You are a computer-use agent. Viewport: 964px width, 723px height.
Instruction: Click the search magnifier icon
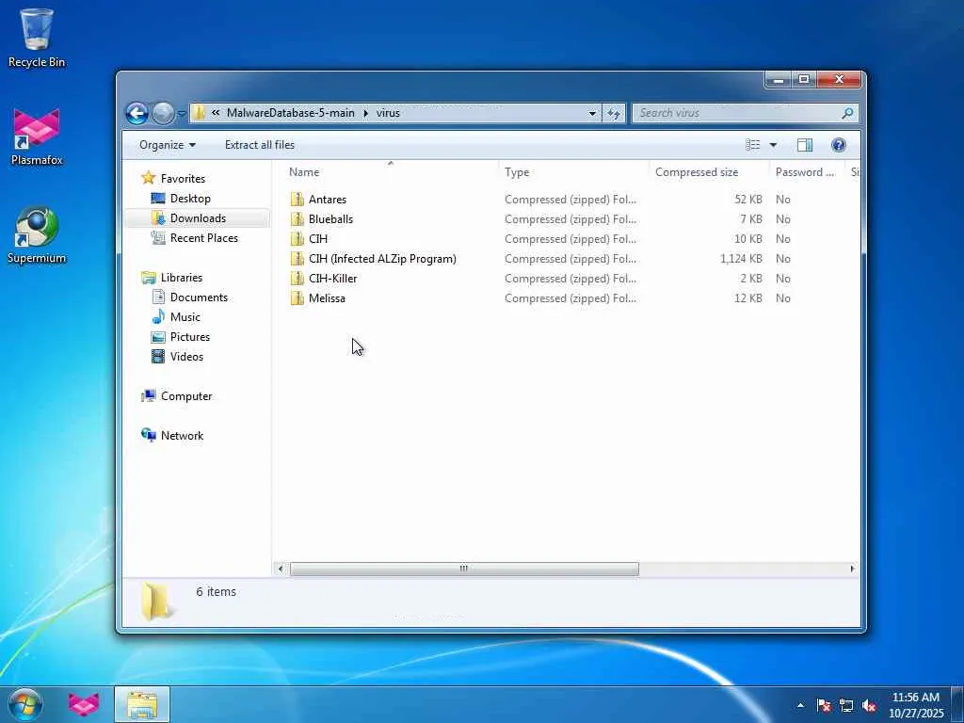click(x=848, y=113)
